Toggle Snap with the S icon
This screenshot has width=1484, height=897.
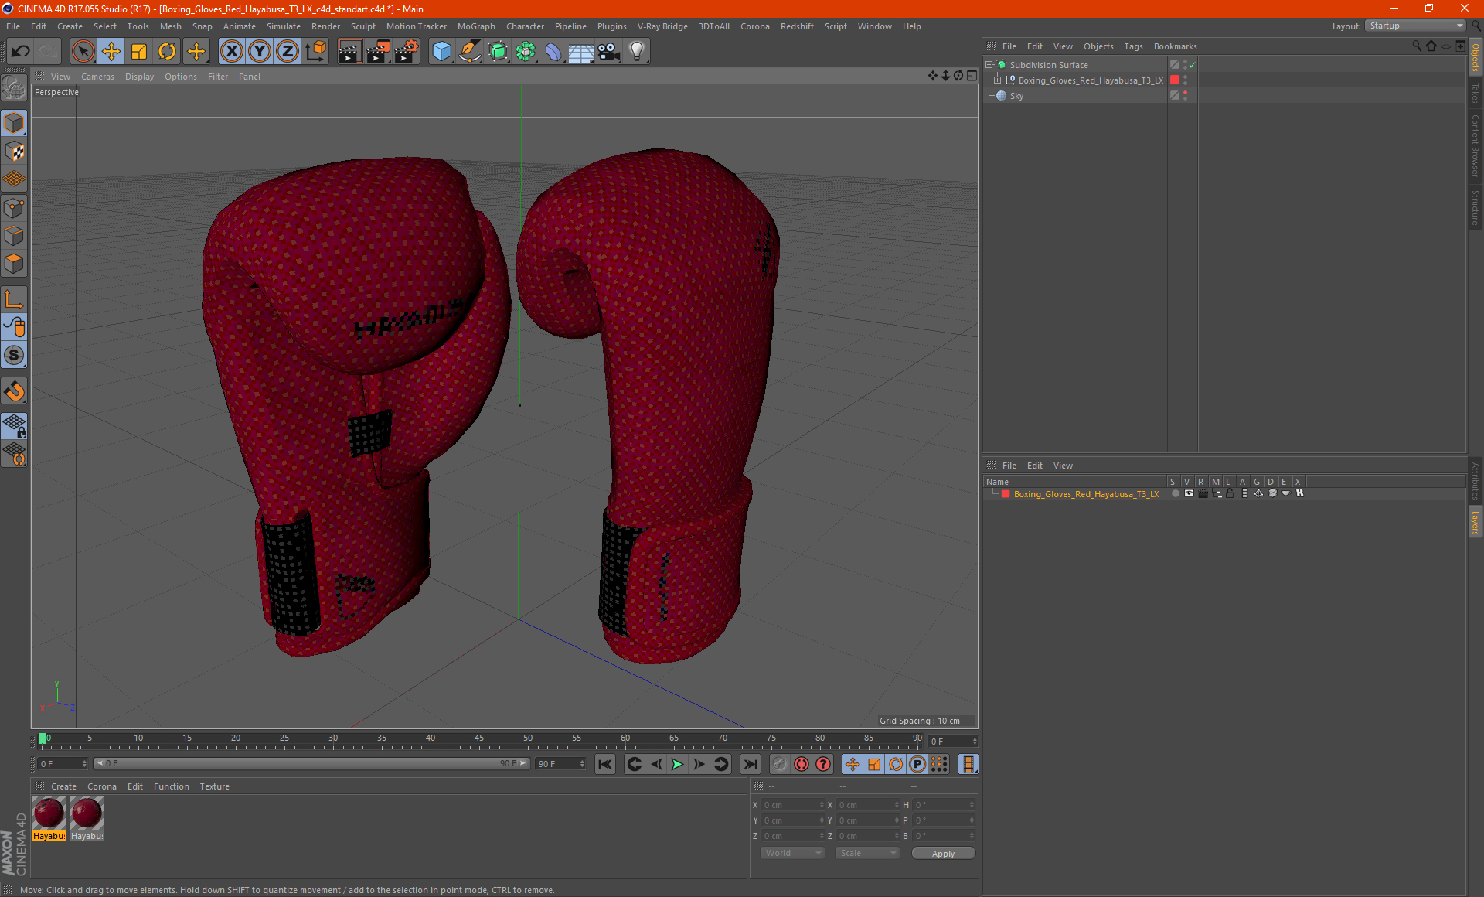coord(14,356)
